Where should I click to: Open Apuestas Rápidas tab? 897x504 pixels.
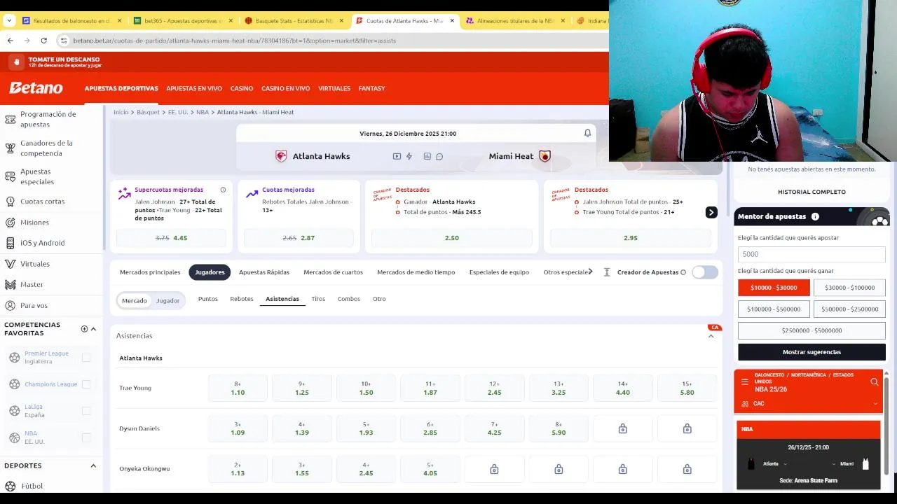pyautogui.click(x=263, y=272)
